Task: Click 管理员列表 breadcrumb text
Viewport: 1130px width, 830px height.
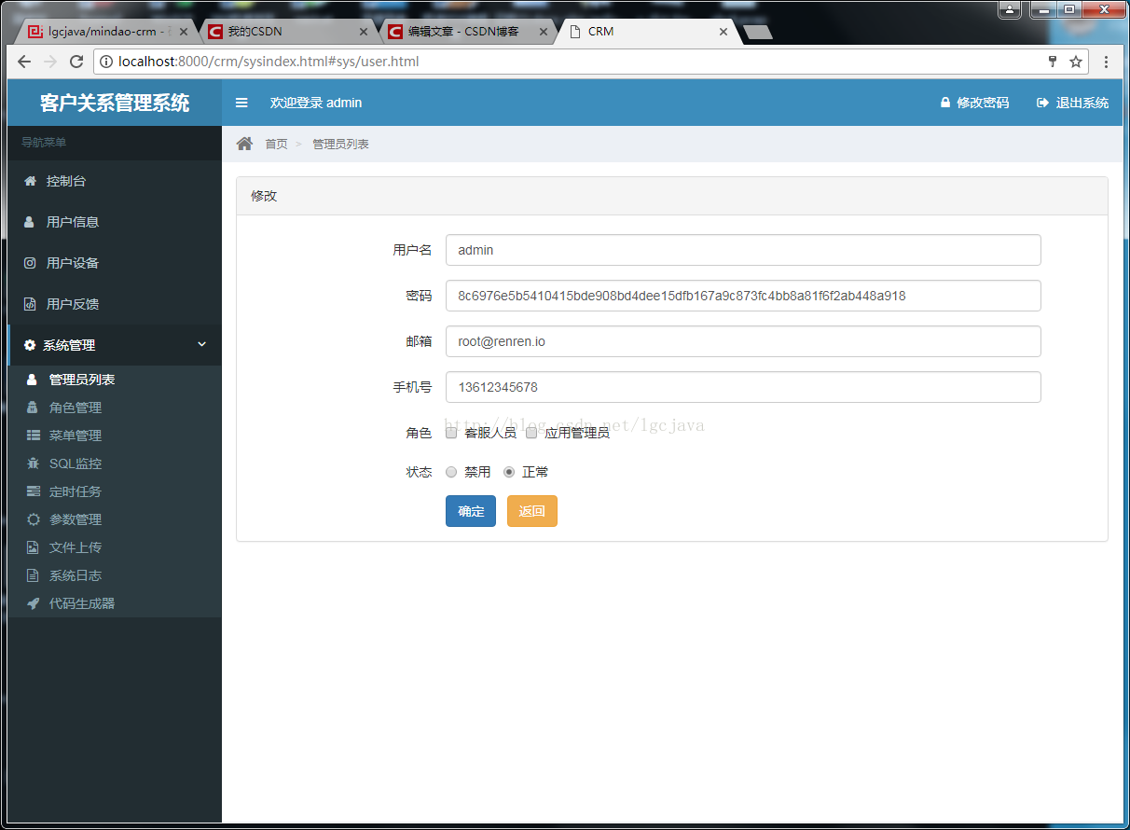Action: [340, 144]
